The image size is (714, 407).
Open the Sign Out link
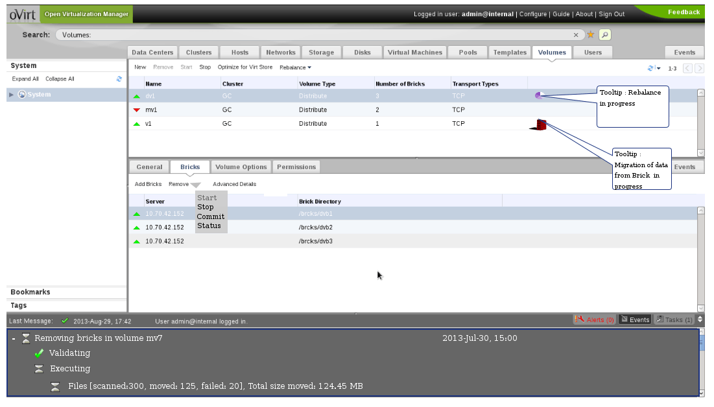tap(611, 14)
